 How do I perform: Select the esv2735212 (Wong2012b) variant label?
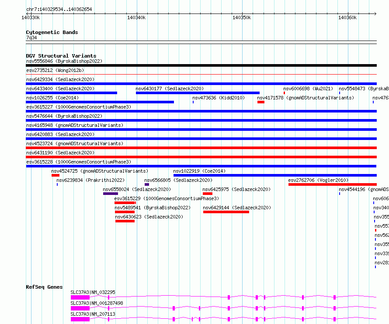coord(55,70)
